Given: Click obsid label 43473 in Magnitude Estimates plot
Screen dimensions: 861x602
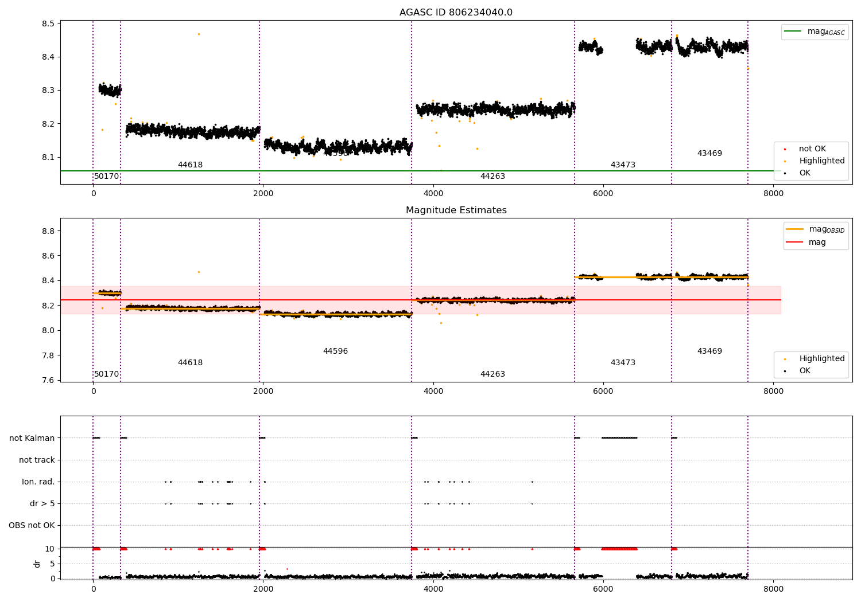Looking at the screenshot, I should [623, 363].
